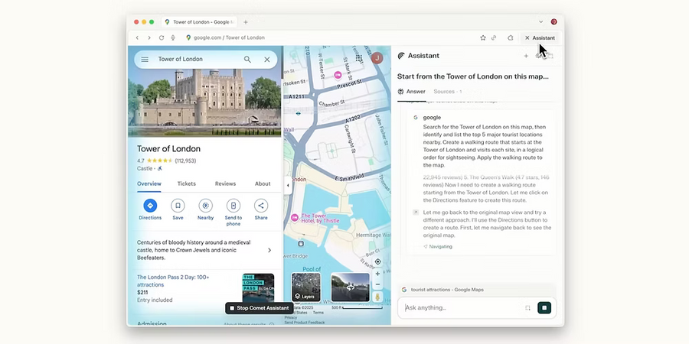Image resolution: width=689 pixels, height=344 pixels.
Task: Close the Assistant panel via toolbar button
Action: click(x=540, y=37)
